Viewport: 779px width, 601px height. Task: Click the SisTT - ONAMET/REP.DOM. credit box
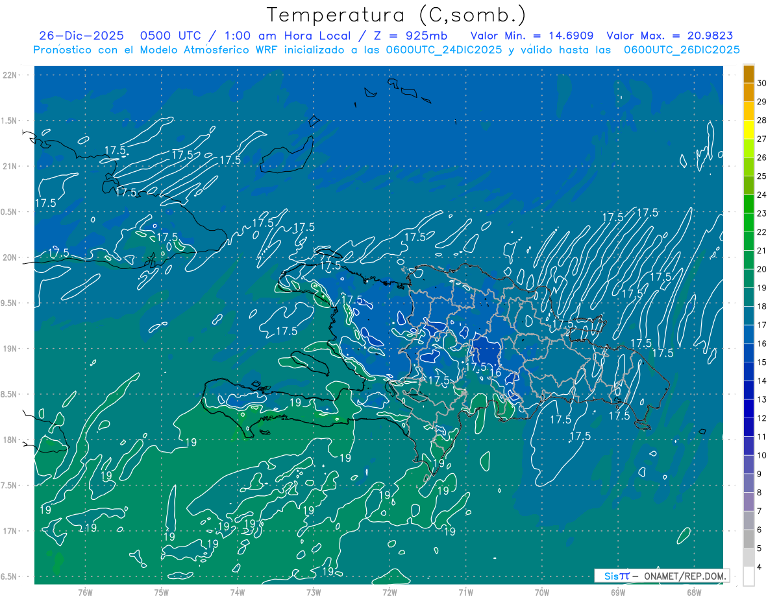662,576
